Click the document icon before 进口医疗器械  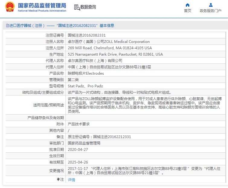click(8, 26)
